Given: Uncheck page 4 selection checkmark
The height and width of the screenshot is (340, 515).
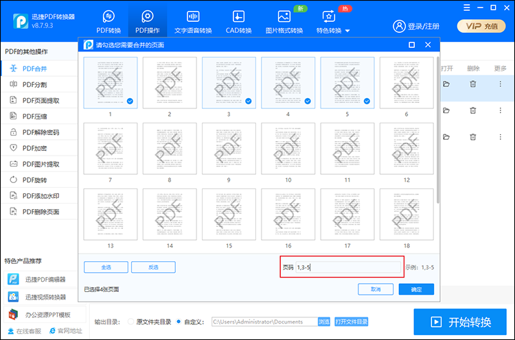Looking at the screenshot, I should point(308,101).
